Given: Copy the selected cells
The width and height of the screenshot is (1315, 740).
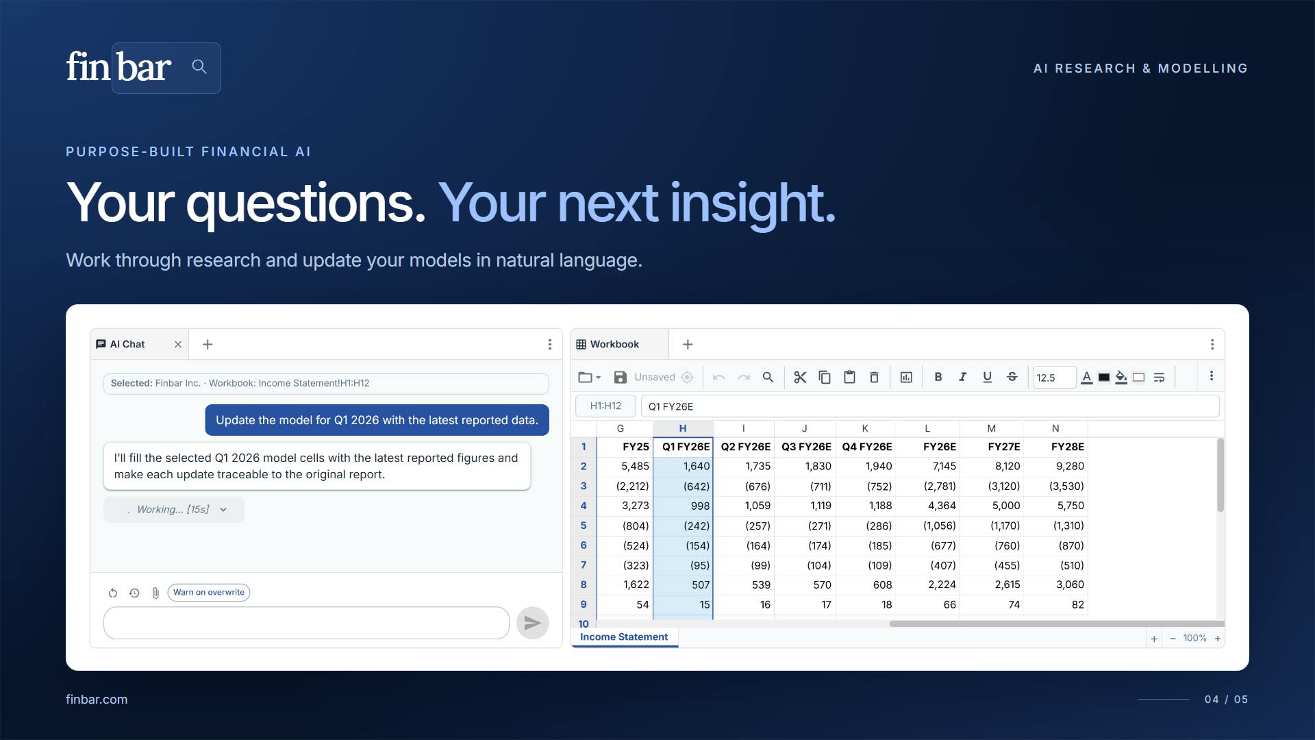Looking at the screenshot, I should [825, 378].
